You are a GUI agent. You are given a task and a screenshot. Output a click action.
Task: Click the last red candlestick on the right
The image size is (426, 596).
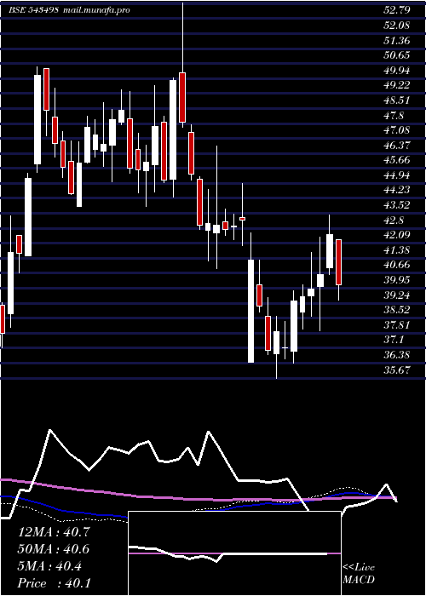(338, 262)
